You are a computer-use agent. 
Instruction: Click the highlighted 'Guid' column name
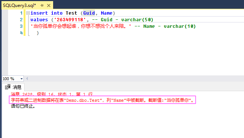pos(89,13)
